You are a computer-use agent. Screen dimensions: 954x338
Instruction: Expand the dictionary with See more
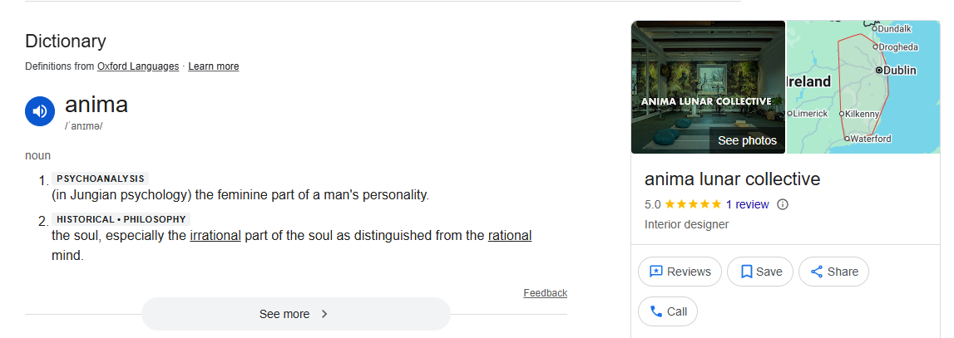pos(295,314)
